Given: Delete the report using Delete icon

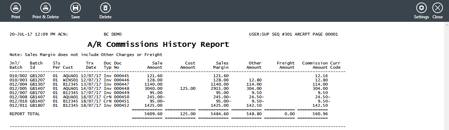Looking at the screenshot, I should click(x=105, y=8).
